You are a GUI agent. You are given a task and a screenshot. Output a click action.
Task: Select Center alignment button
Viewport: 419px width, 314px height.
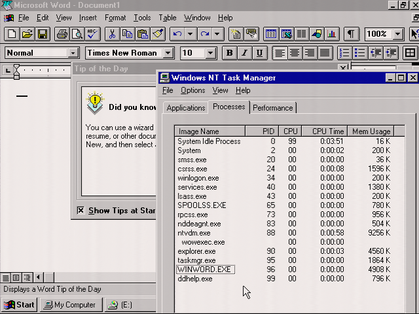295,53
